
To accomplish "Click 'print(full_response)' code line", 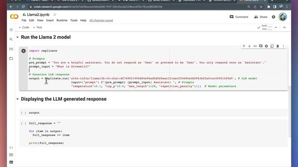I will (x=47, y=143).
